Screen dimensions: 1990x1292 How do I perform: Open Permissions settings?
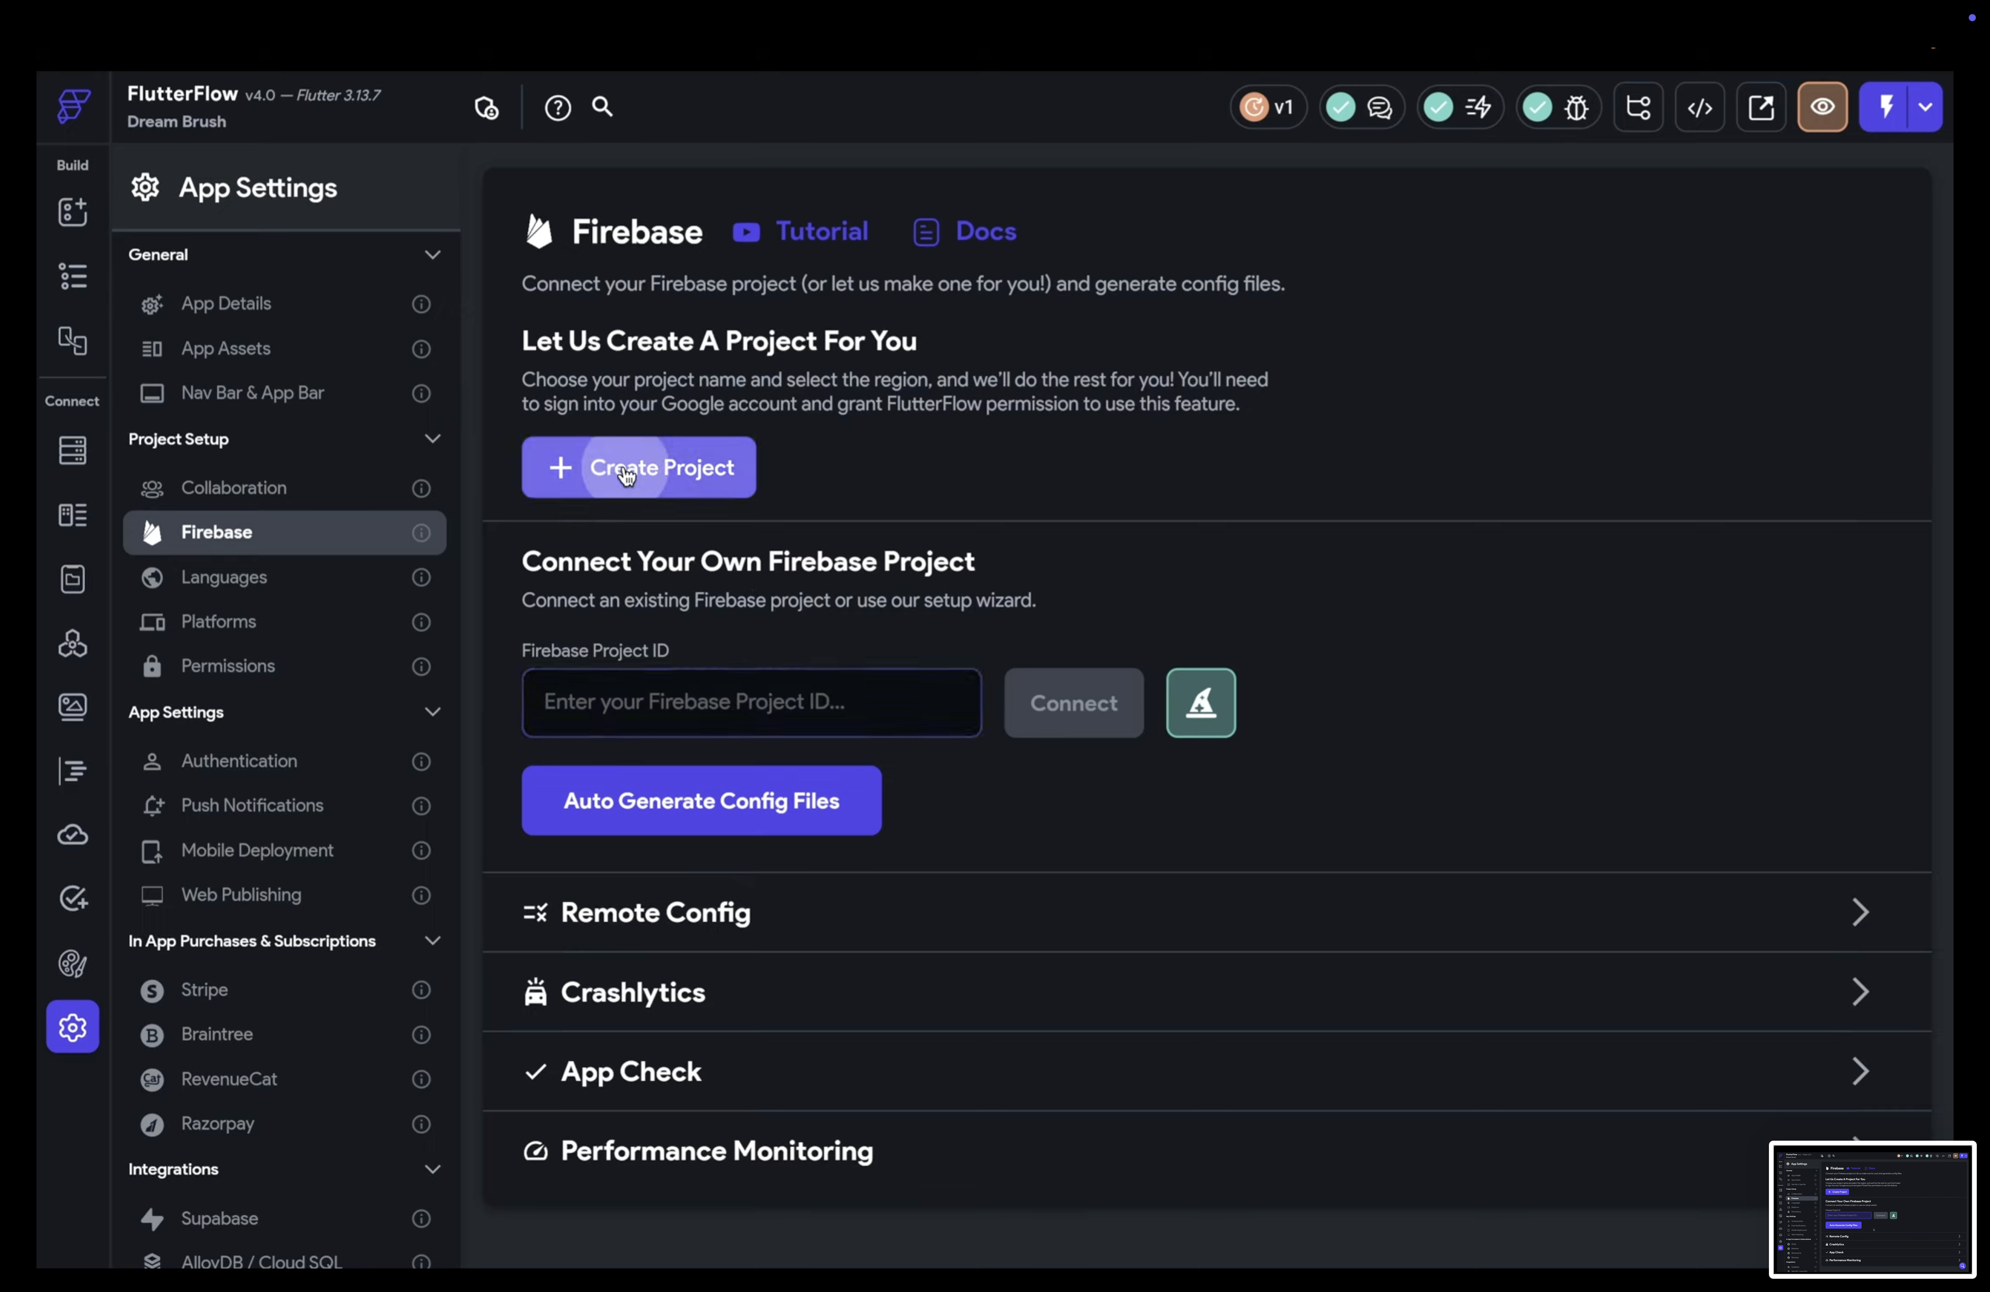[x=284, y=666]
